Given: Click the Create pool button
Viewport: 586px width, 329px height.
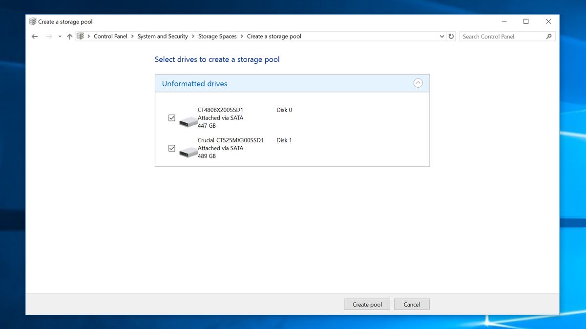Looking at the screenshot, I should pyautogui.click(x=367, y=304).
